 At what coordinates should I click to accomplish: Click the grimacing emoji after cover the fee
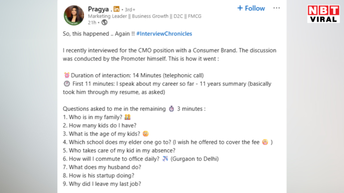265,142
